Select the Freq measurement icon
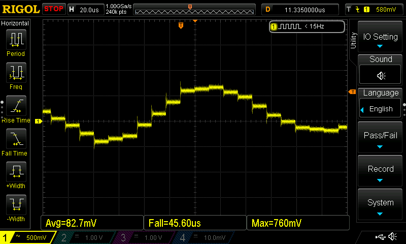This screenshot has width=406, height=244. point(16,74)
